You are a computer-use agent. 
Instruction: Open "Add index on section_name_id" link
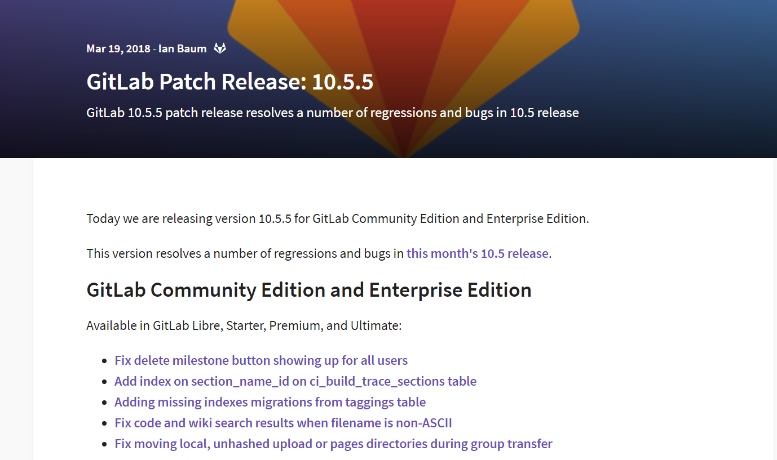click(x=295, y=381)
